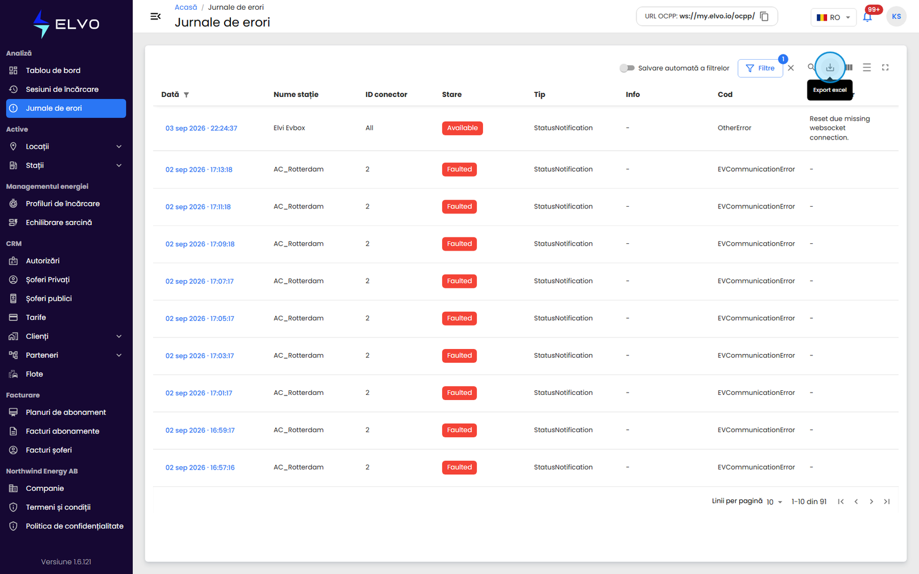Change row density with the lines icon

coord(867,68)
